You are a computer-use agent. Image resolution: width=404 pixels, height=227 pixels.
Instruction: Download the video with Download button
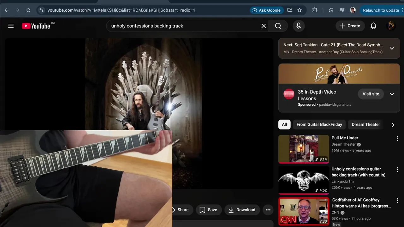(242, 210)
